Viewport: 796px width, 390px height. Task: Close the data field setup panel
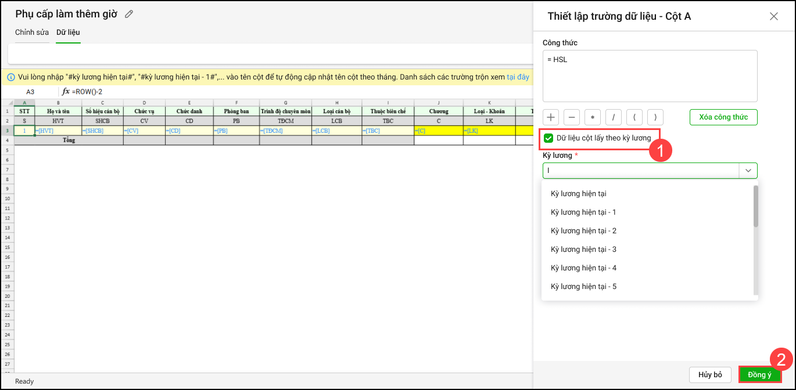coord(773,16)
